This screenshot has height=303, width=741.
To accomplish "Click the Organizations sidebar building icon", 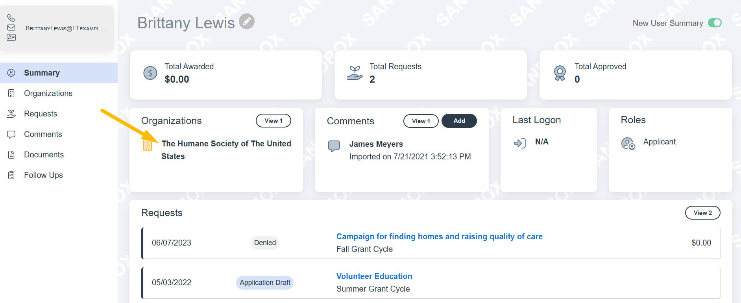I will (11, 93).
